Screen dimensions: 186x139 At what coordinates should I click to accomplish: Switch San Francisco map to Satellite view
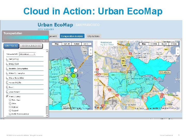click(67, 44)
